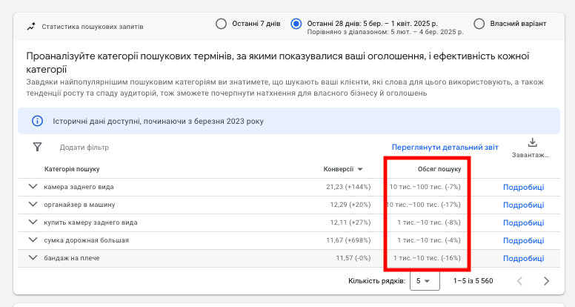575x307 pixels.
Task: Select Власний варіант radio option
Action: click(x=479, y=24)
